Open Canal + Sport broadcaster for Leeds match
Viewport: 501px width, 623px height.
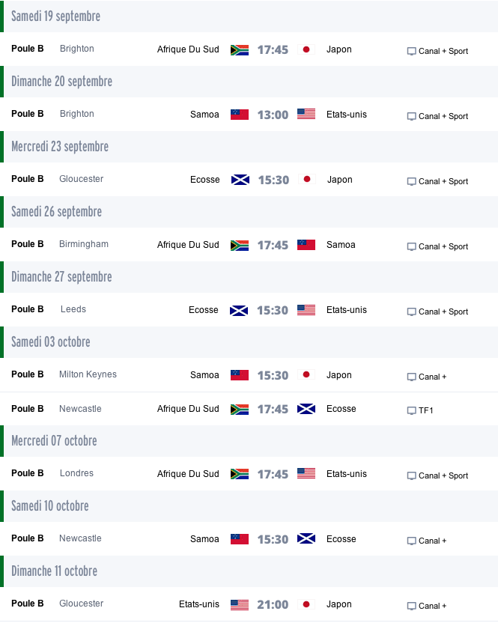tap(443, 311)
